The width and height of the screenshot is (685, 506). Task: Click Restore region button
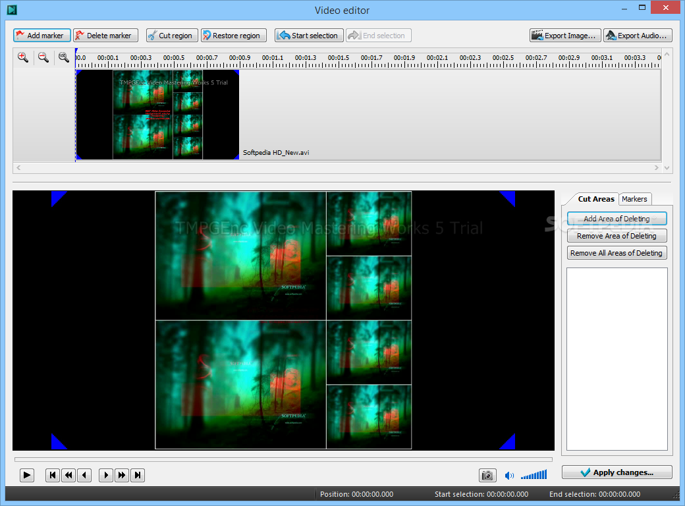(234, 36)
